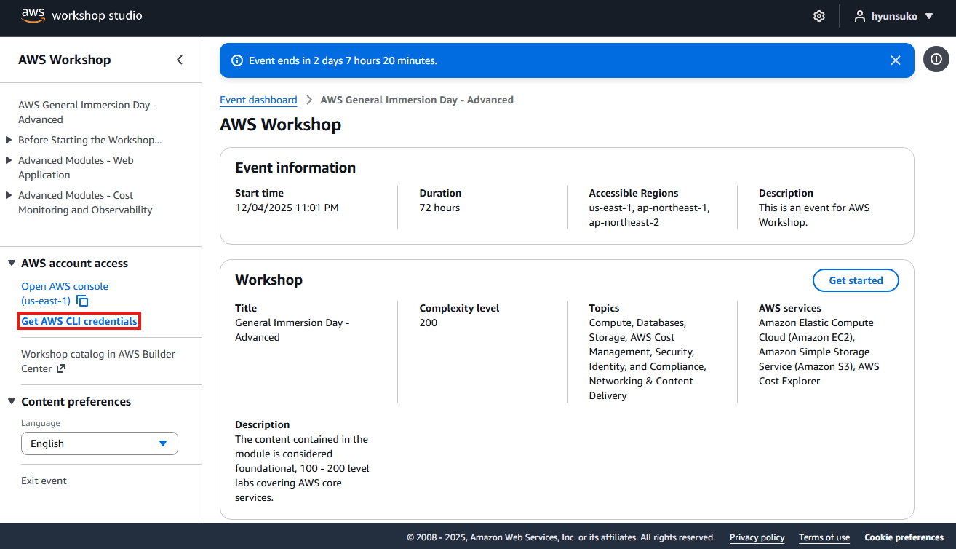956x549 pixels.
Task: Click the AWS workshop studio logo
Action: coord(81,15)
